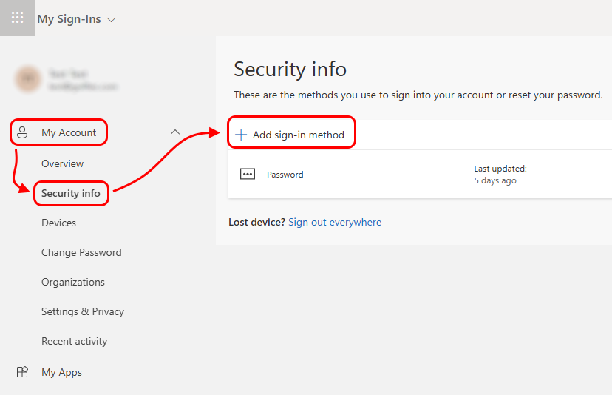Image resolution: width=612 pixels, height=395 pixels.
Task: Open My Apps from the sidebar
Action: [x=61, y=372]
